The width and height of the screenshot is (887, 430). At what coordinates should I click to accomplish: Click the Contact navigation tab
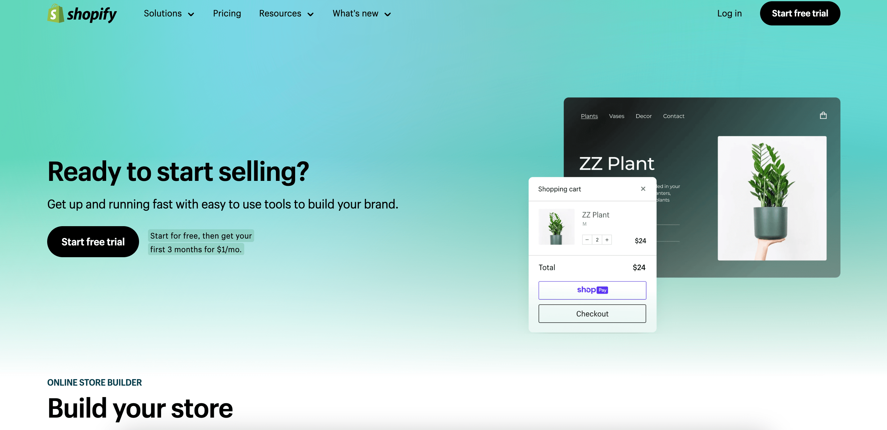[674, 116]
